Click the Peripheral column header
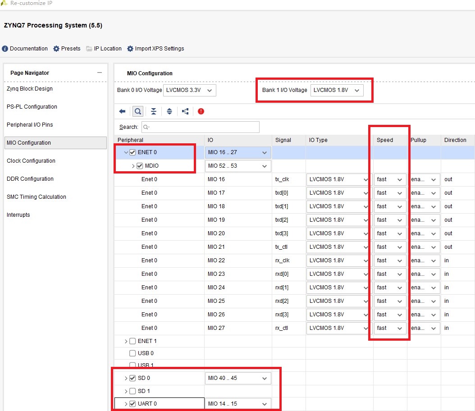The width and height of the screenshot is (475, 411). point(160,140)
